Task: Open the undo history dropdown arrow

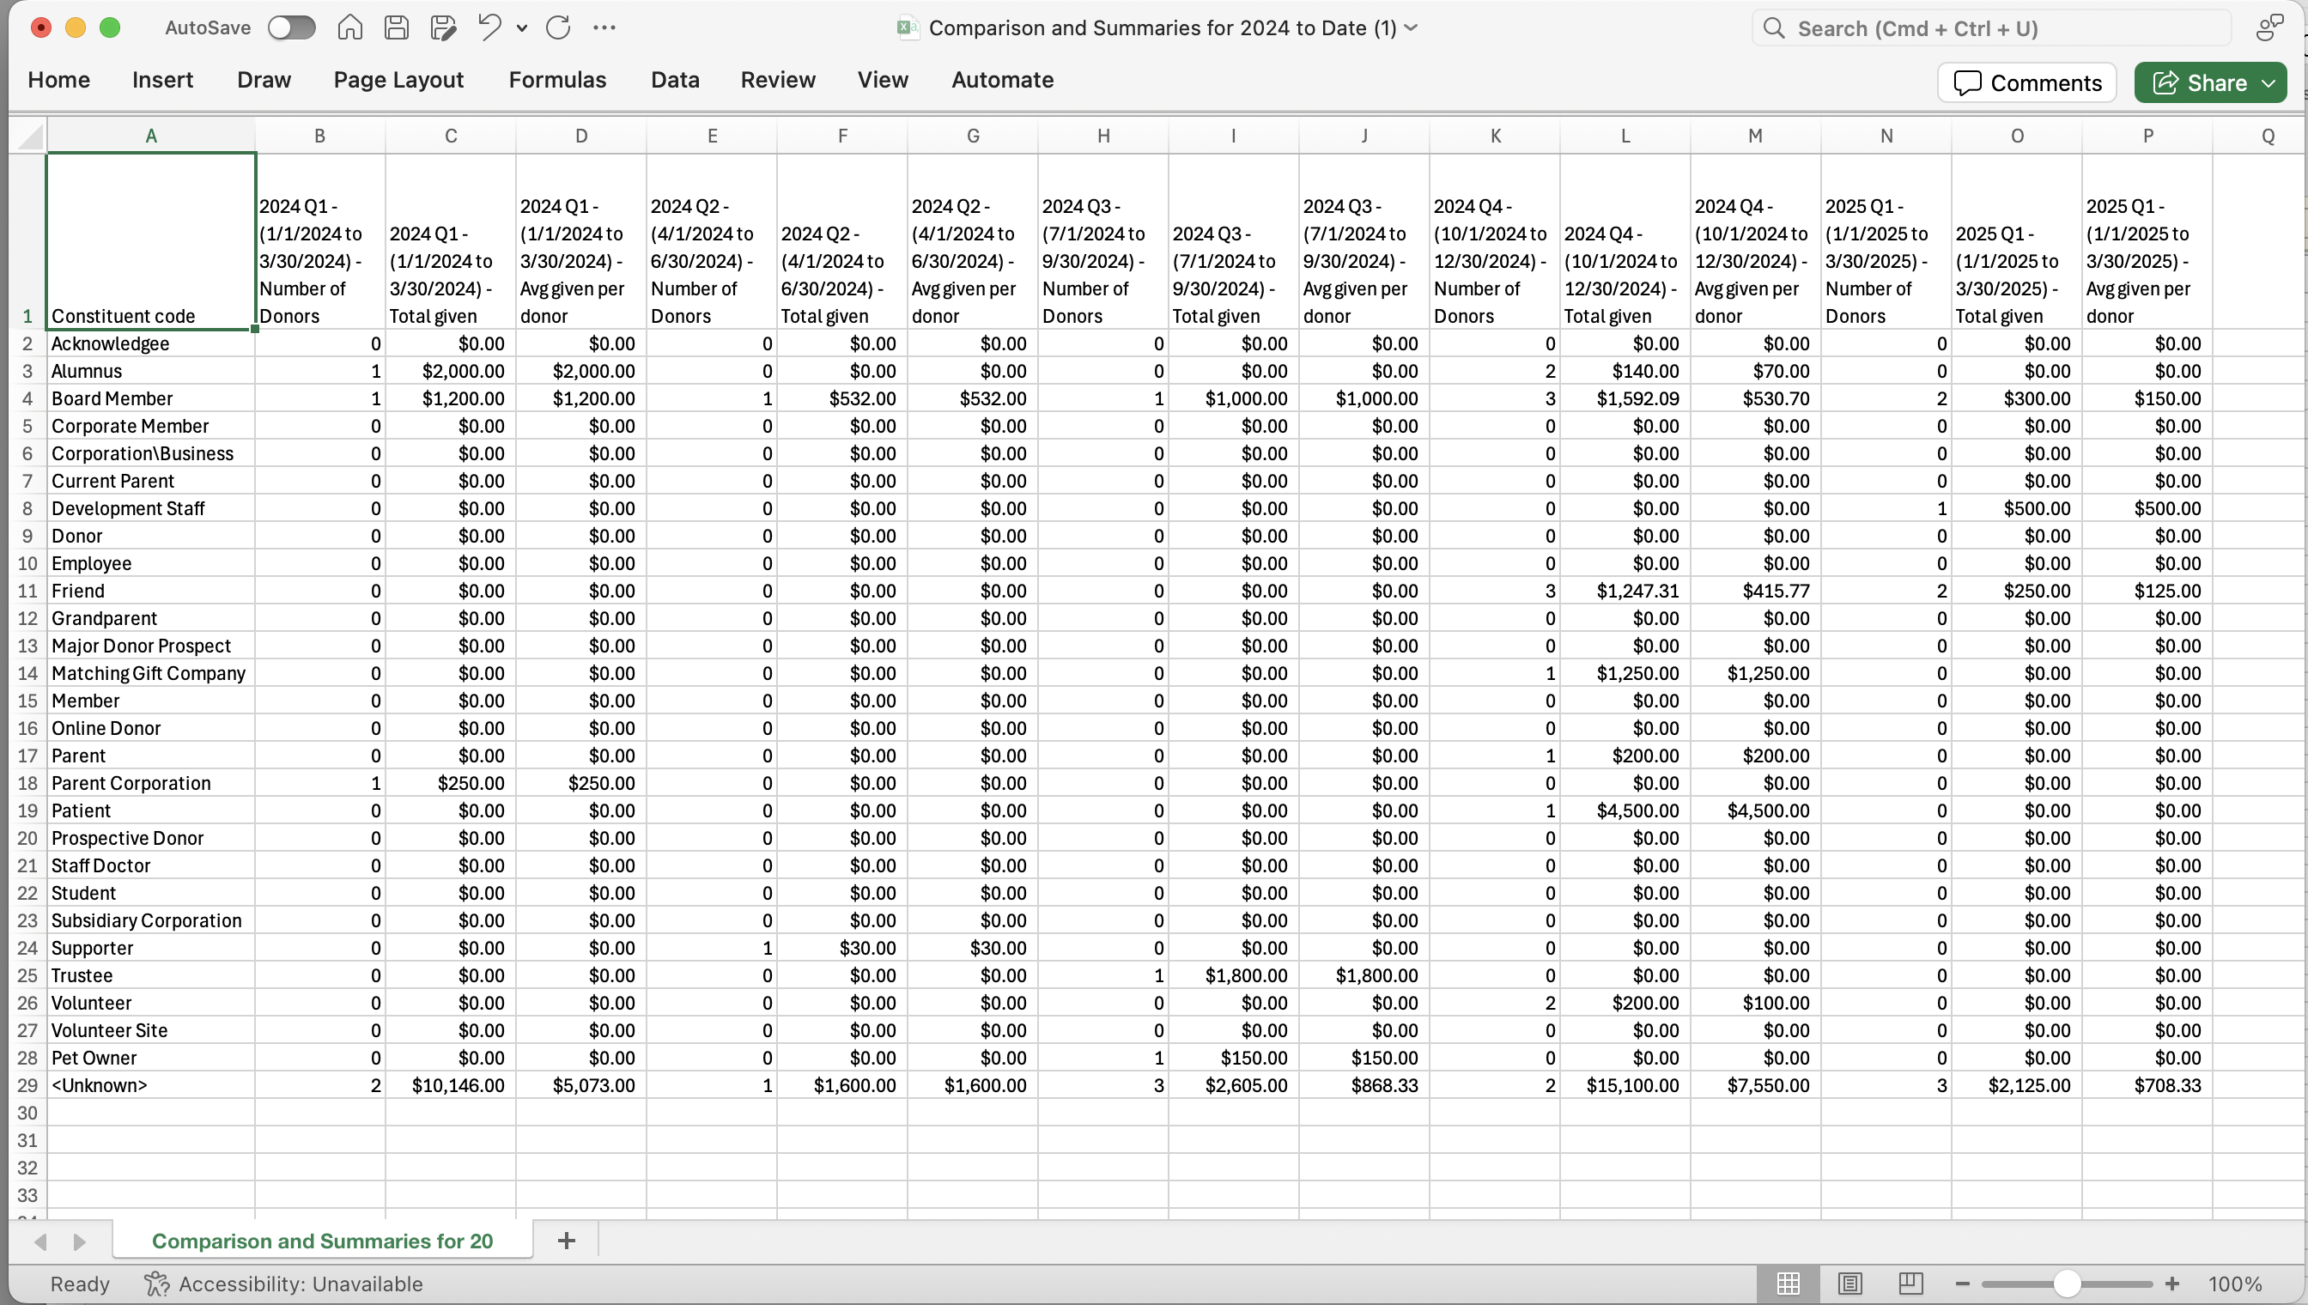Action: 522,27
